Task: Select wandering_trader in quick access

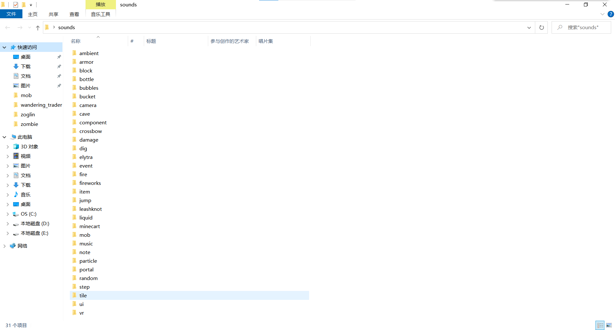Action: pos(41,105)
